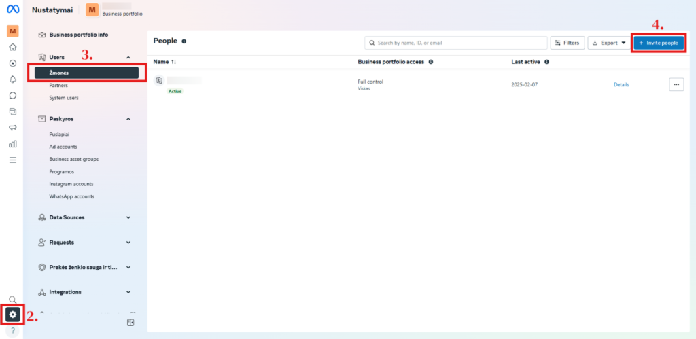Click the collapse sidebar panel icon

(x=130, y=323)
